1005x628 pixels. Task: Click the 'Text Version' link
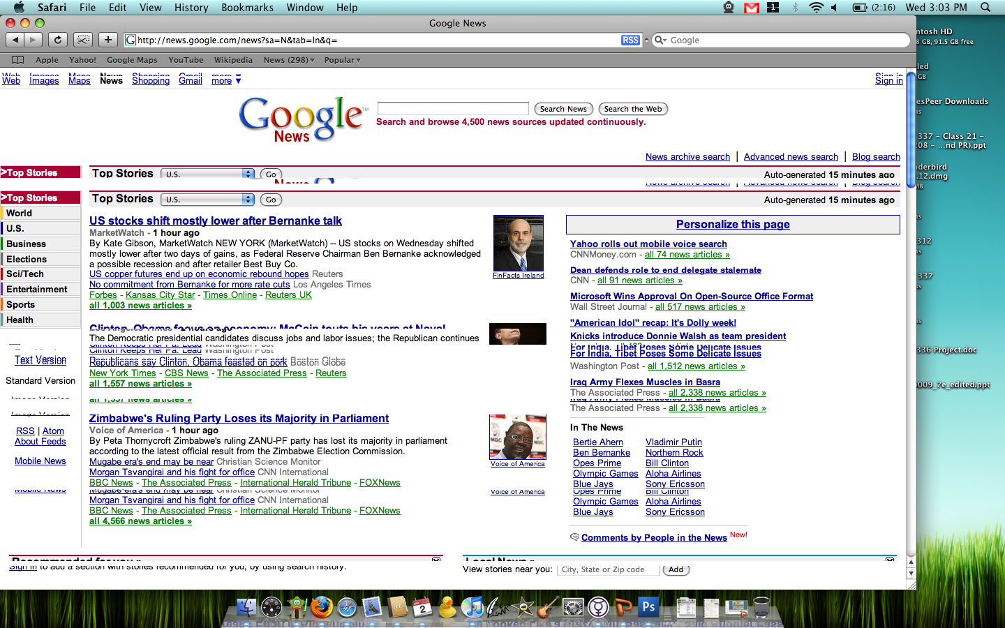(x=40, y=360)
